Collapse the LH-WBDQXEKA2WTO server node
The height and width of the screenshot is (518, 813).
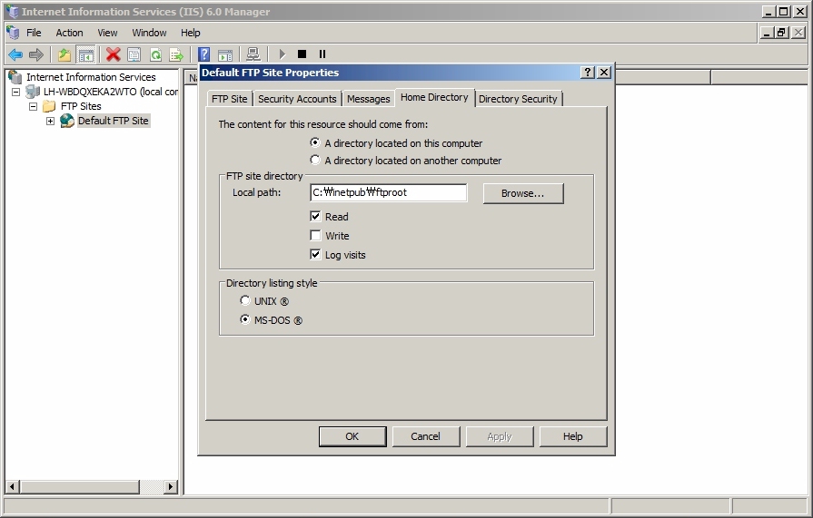click(x=16, y=92)
